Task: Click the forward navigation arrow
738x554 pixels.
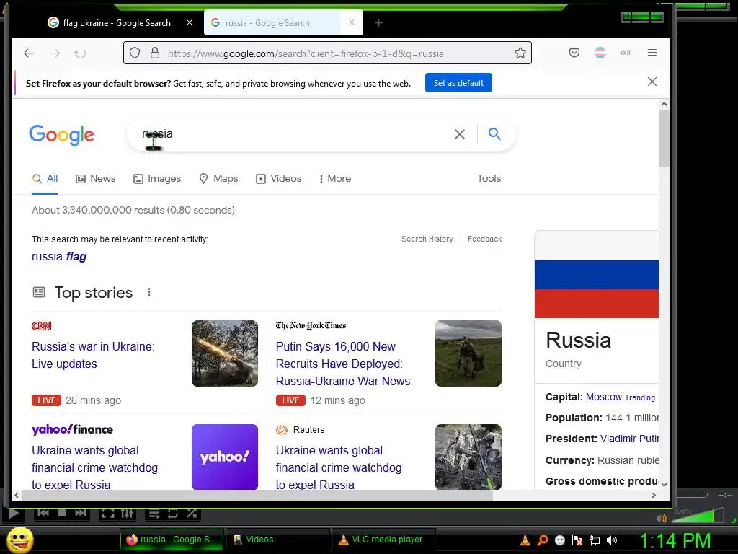Action: tap(55, 53)
